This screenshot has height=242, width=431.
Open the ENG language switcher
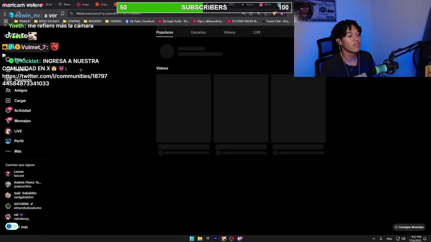[x=389, y=239]
